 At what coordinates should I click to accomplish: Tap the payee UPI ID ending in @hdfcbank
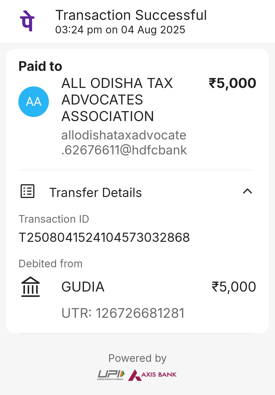pos(124,142)
